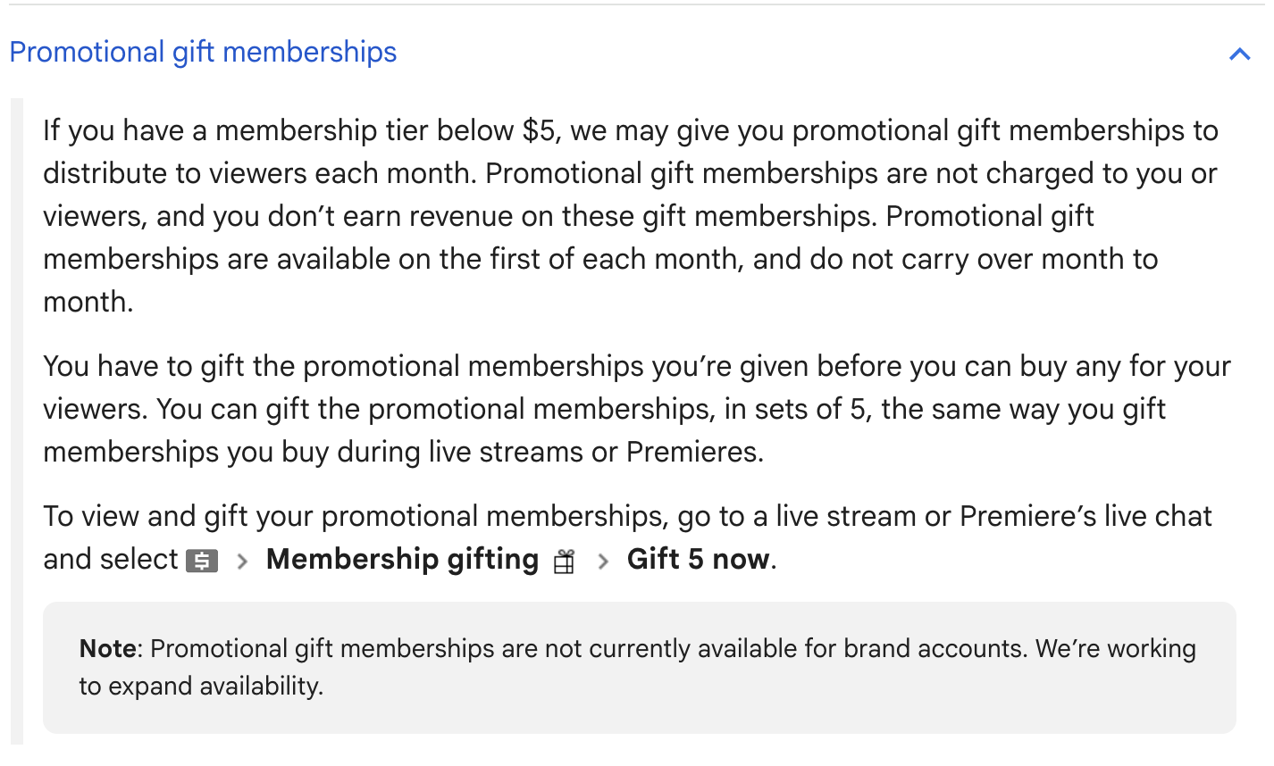Click the arrow before Membership gifting

click(241, 561)
